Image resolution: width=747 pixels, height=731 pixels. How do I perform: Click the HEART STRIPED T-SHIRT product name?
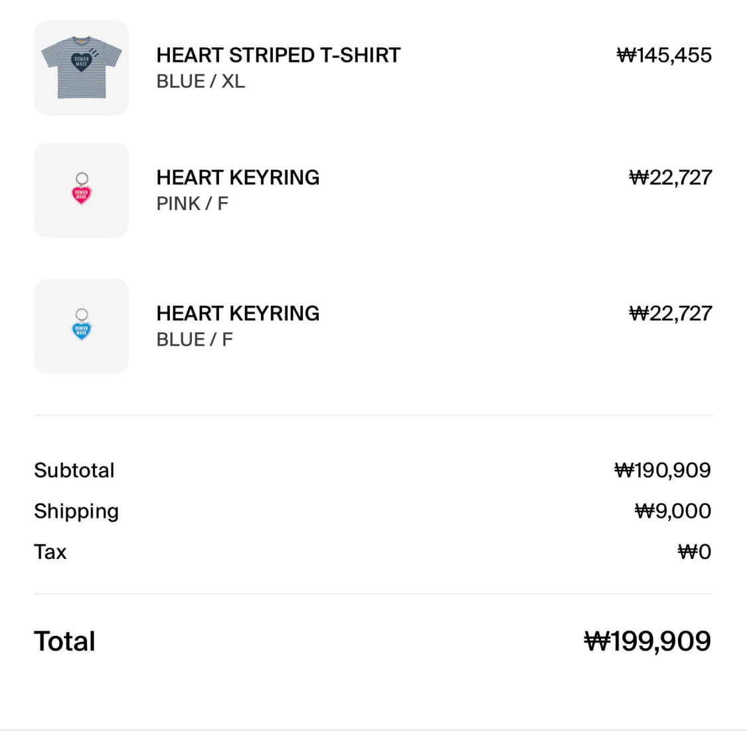click(x=278, y=55)
